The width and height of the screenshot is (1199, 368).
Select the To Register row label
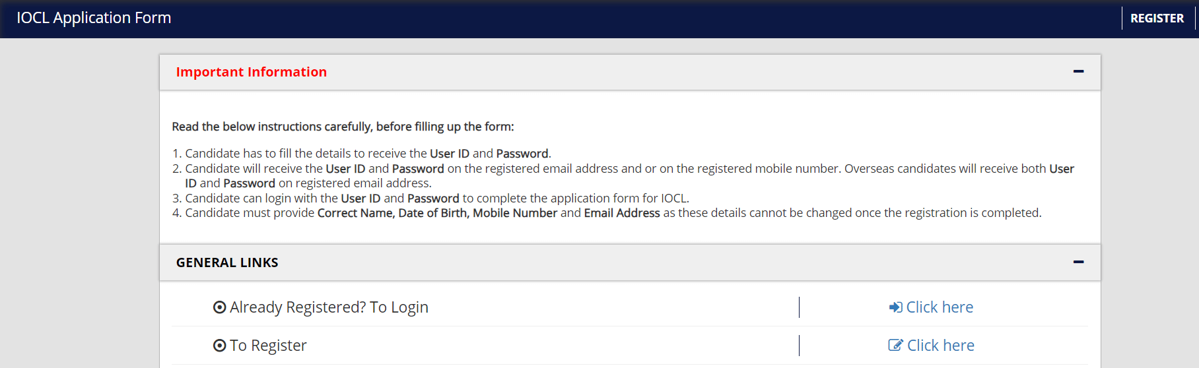click(268, 346)
